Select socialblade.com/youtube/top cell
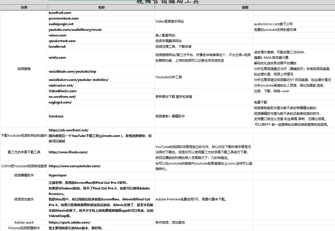 click(101, 71)
